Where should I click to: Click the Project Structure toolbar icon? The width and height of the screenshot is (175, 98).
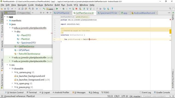click(x=104, y=9)
